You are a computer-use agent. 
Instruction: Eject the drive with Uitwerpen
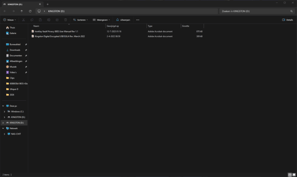(x=124, y=20)
